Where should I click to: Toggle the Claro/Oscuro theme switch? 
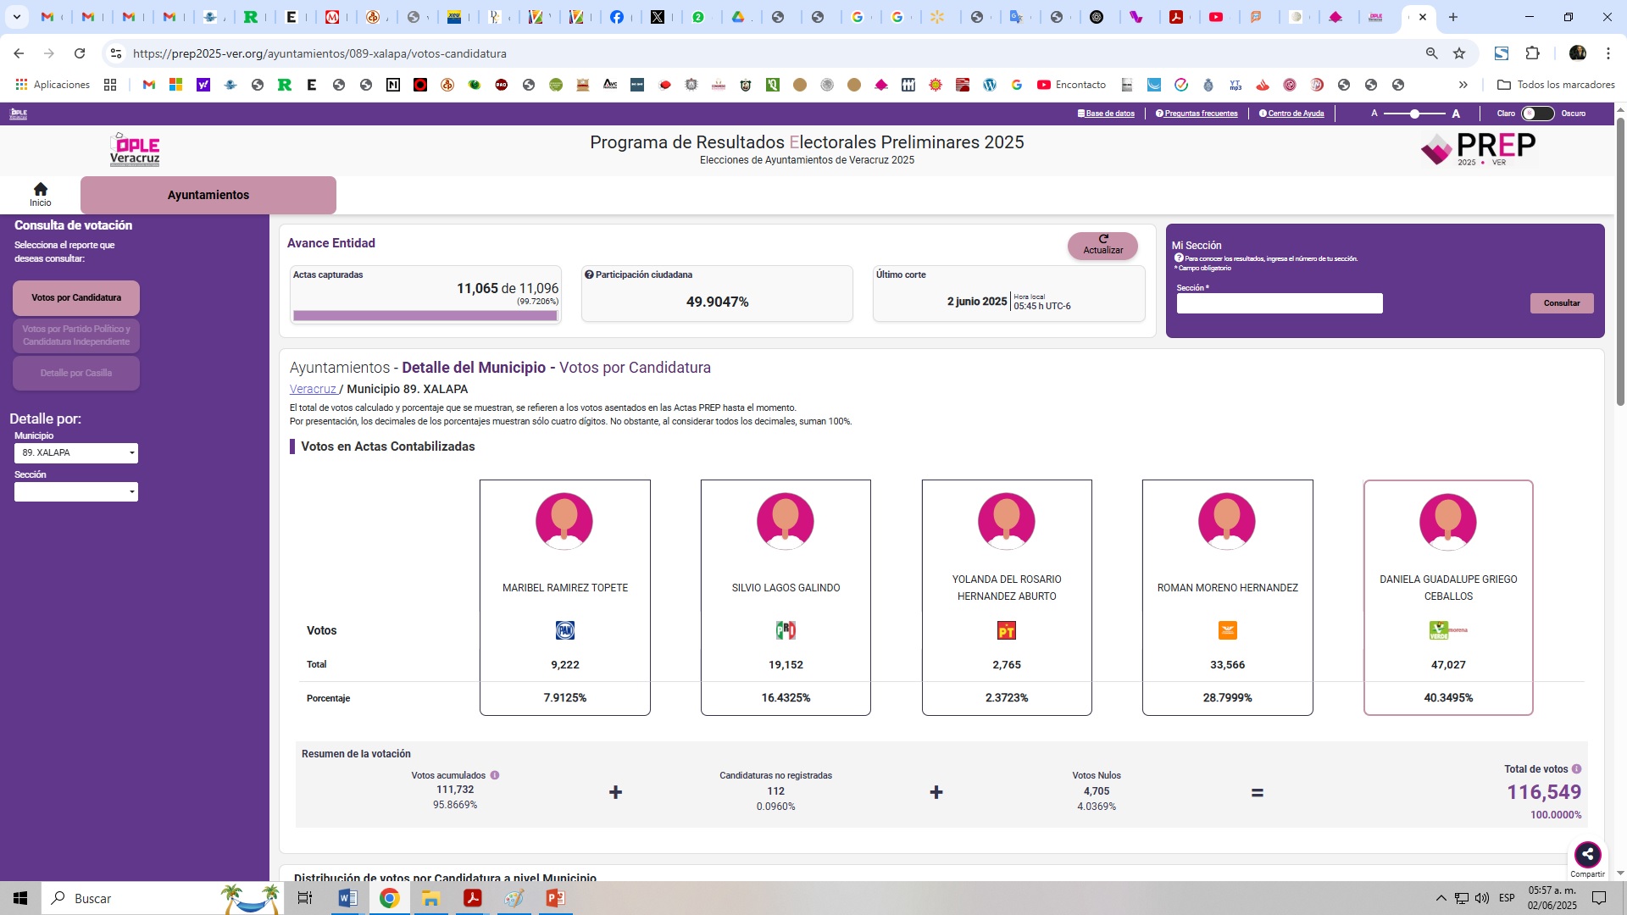click(1537, 114)
